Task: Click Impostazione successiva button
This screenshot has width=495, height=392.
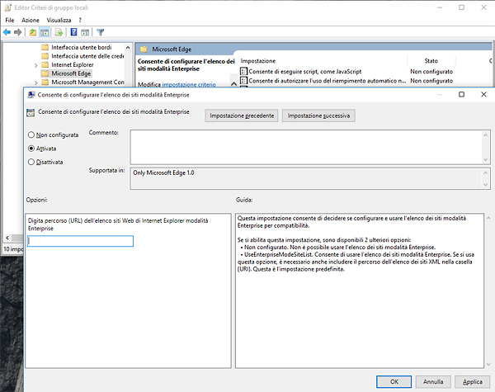Action: pyautogui.click(x=318, y=116)
